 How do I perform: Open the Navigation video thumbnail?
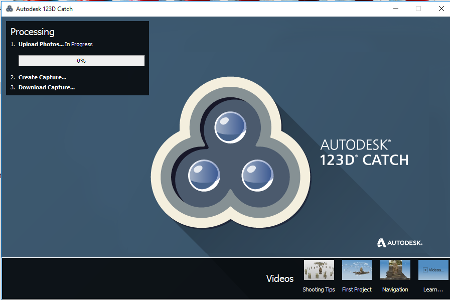[395, 270]
